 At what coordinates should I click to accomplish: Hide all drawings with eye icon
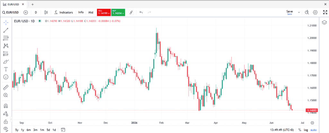click(6, 128)
